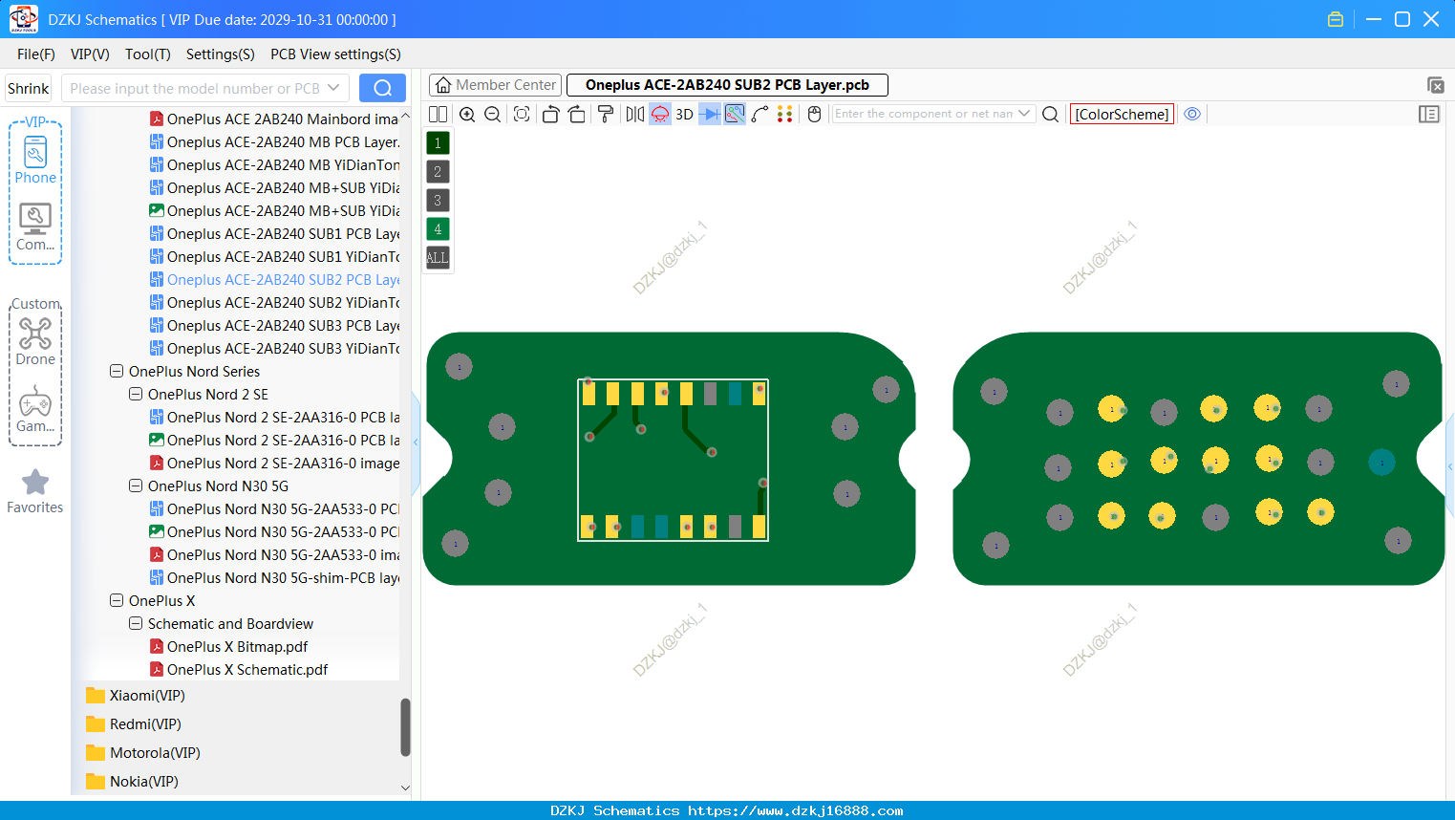
Task: Zoom out of the PCB view
Action: pyautogui.click(x=493, y=114)
